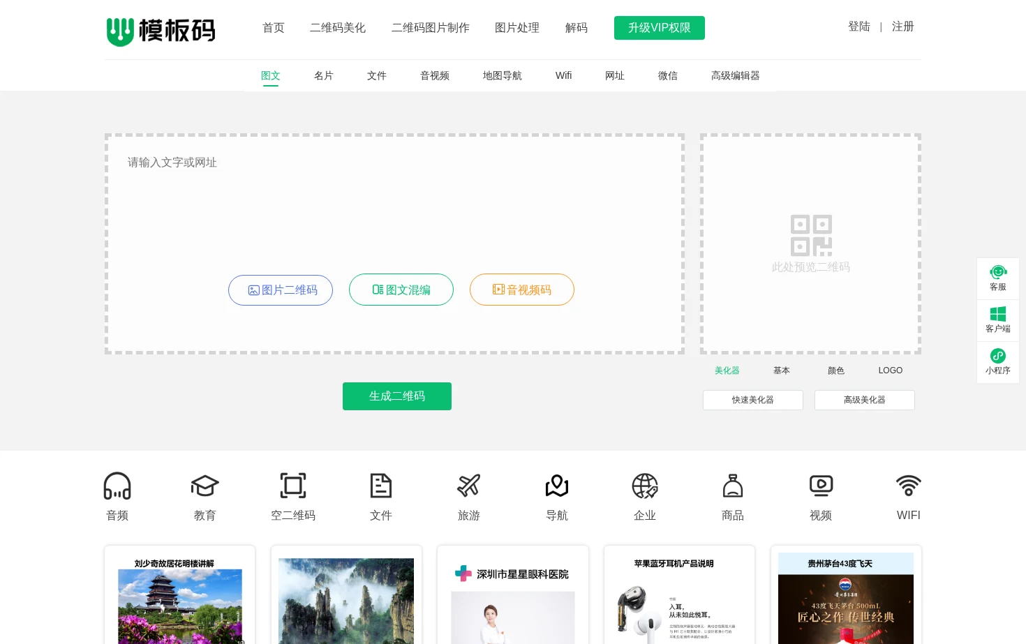Select the 音视频 tab
This screenshot has height=644, width=1026.
click(x=435, y=76)
